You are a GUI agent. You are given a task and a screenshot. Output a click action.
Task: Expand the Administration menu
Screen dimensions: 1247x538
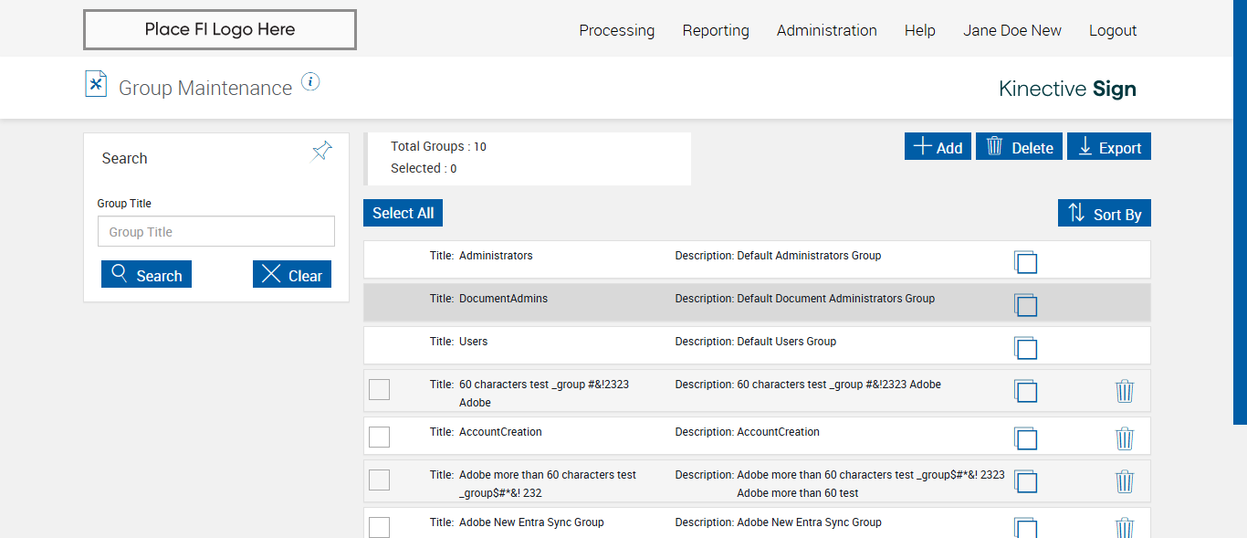click(826, 30)
